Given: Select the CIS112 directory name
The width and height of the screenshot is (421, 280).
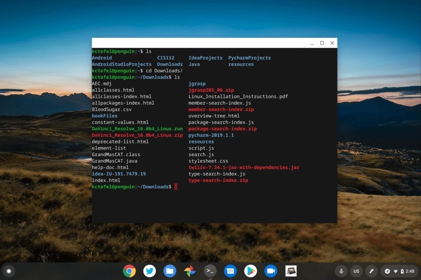Looking at the screenshot, I should (166, 58).
